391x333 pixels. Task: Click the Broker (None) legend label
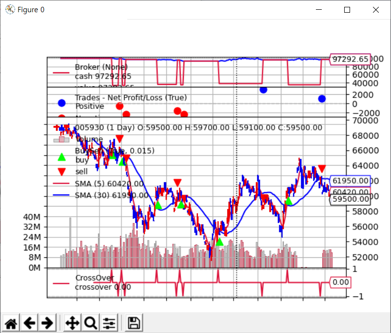[101, 67]
